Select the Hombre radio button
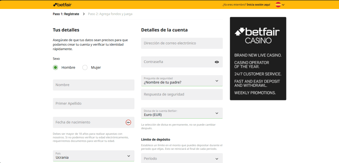Image resolution: width=339 pixels, height=163 pixels. coord(55,68)
